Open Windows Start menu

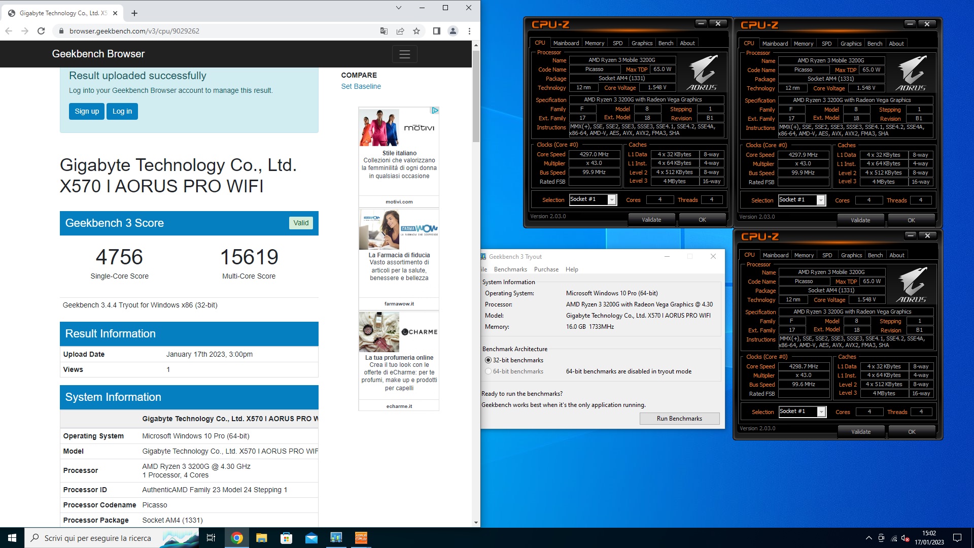pyautogui.click(x=12, y=538)
